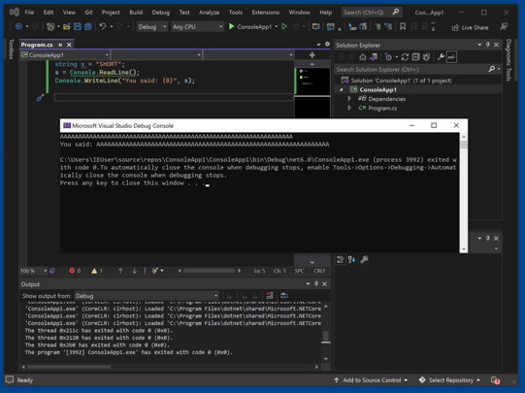Click Clear All icon in Output panel

click(269, 296)
